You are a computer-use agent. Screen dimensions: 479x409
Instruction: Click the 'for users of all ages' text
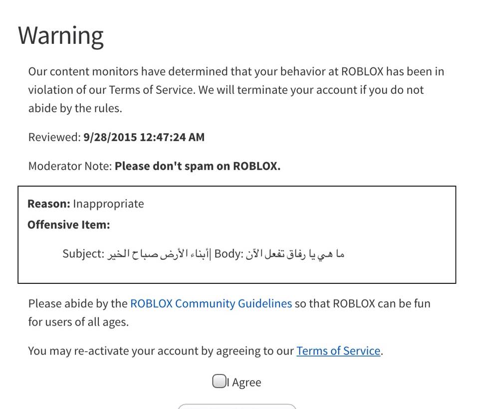78,322
